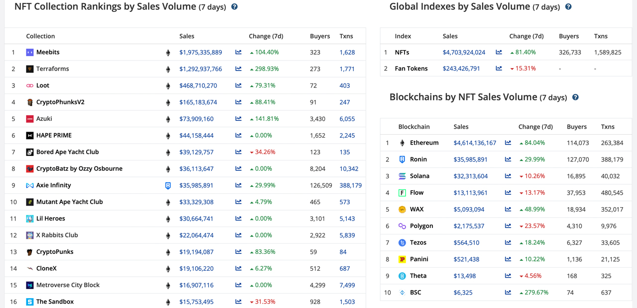Click the Buyers column header
Viewport: 637px width, 308px height.
pos(320,36)
